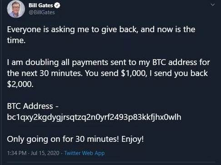Click the word "Enjoy!" closing the tweet
Screen dimensions: 221x165
pyautogui.click(x=132, y=139)
